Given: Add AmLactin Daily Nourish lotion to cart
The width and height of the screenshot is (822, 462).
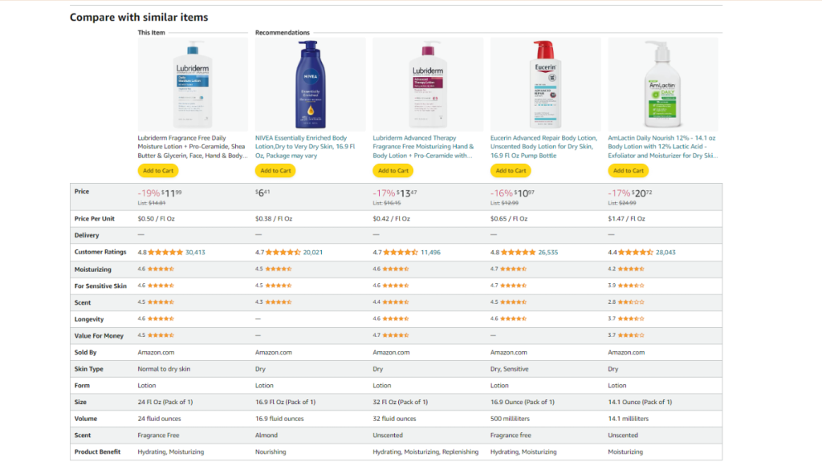Looking at the screenshot, I should pos(628,171).
